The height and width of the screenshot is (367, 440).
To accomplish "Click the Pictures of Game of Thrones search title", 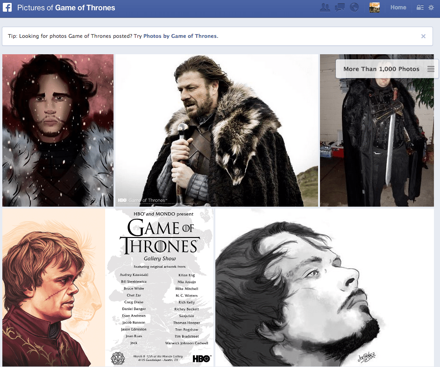I will (66, 7).
